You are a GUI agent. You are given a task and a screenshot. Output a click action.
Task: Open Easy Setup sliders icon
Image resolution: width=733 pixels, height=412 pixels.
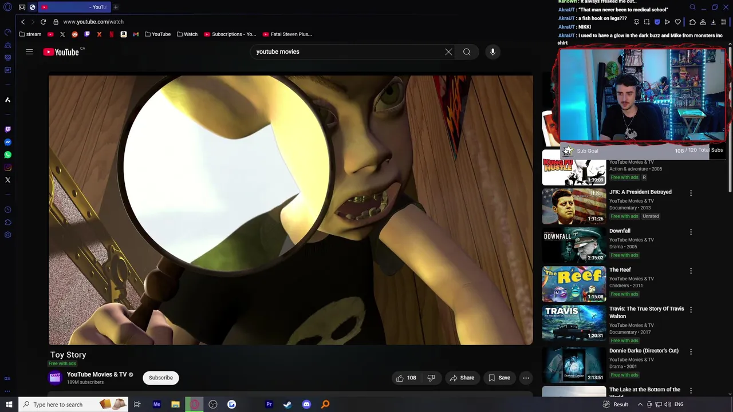click(724, 22)
